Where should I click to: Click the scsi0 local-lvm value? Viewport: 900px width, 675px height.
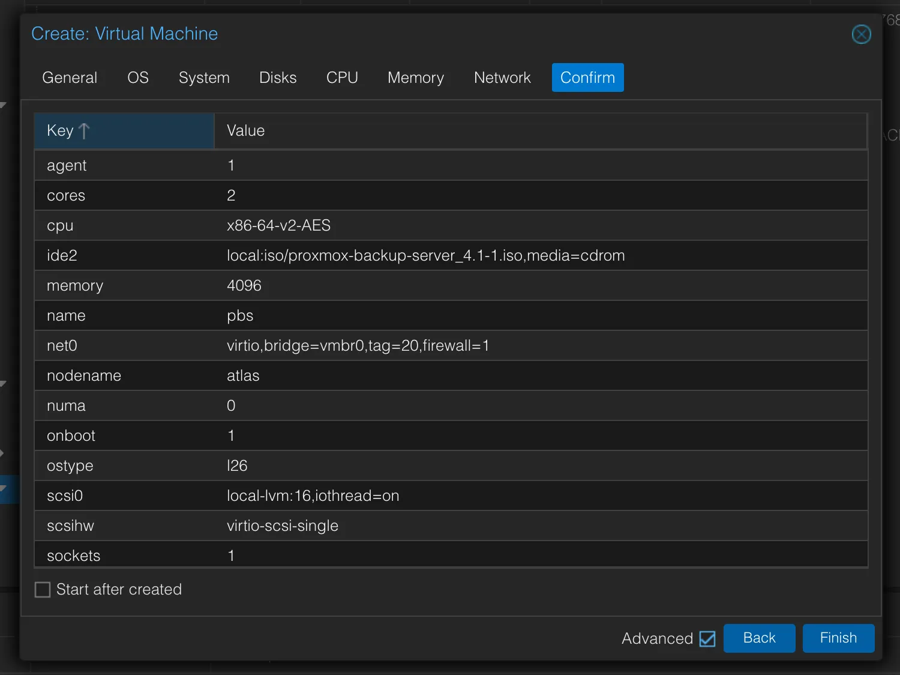(x=313, y=495)
